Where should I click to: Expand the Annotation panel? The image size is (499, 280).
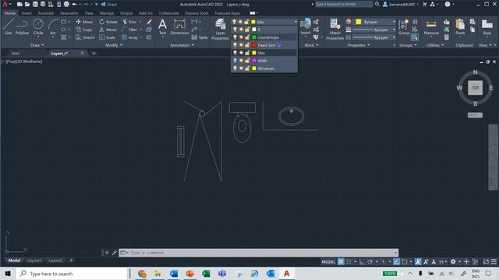[x=182, y=45]
